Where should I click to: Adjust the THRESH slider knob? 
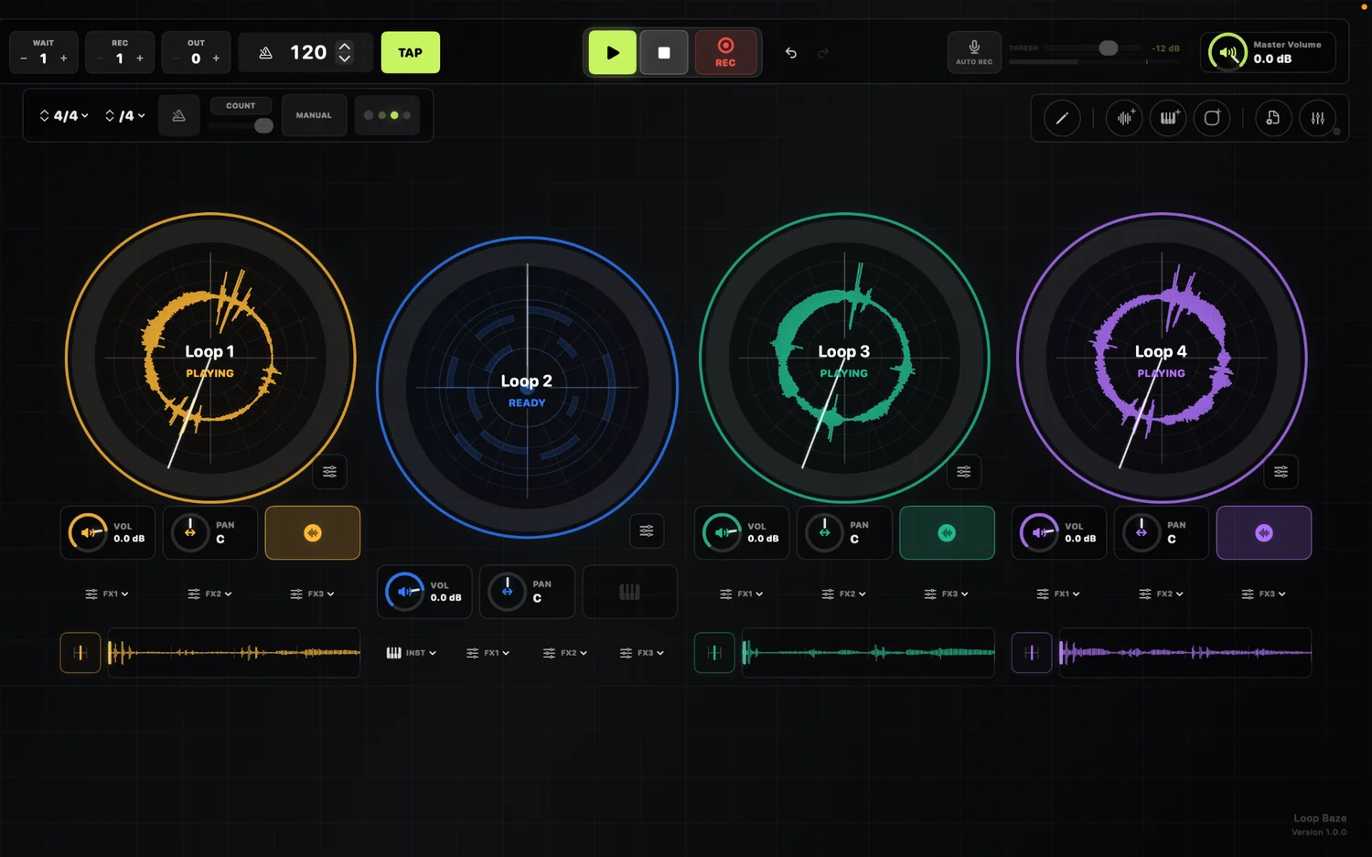click(1108, 48)
